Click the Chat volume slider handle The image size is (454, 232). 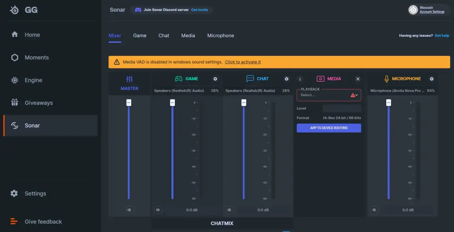tap(244, 103)
